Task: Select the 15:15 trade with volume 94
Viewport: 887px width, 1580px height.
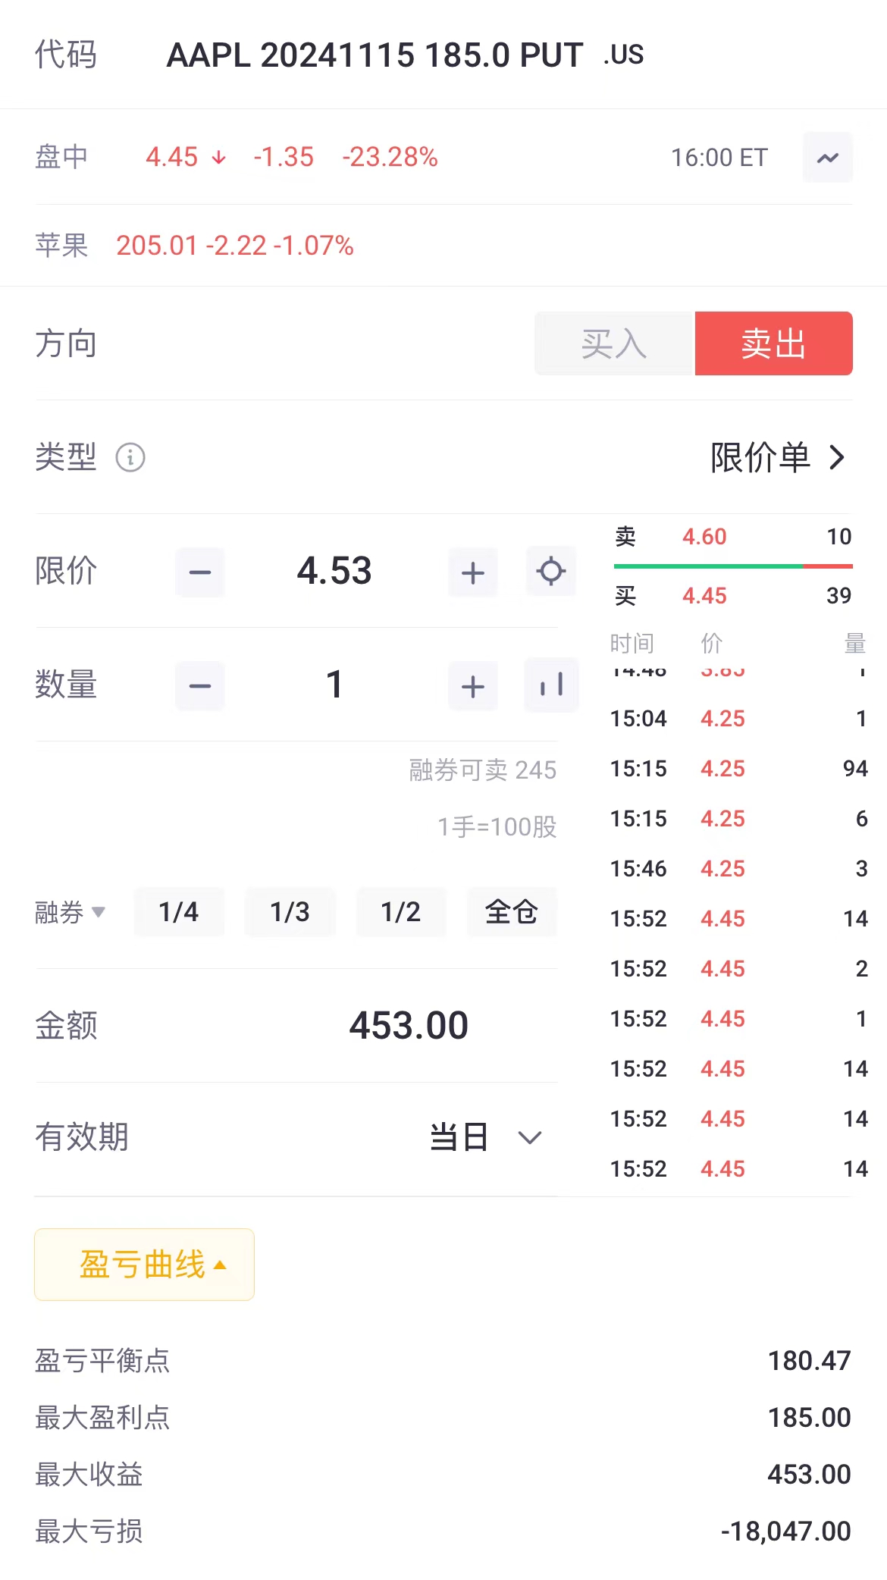Action: pos(739,769)
